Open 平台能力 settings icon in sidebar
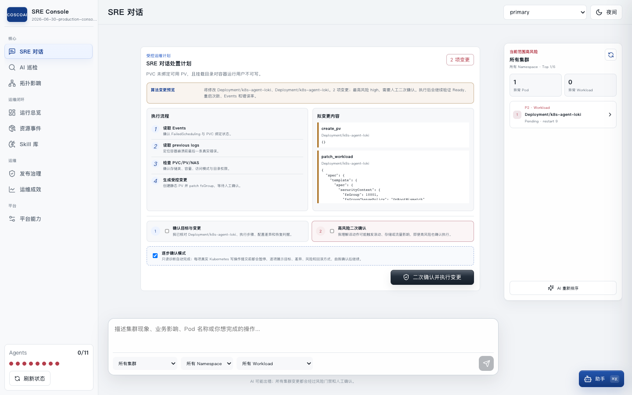Viewport: 632px width, 395px height. (x=12, y=219)
